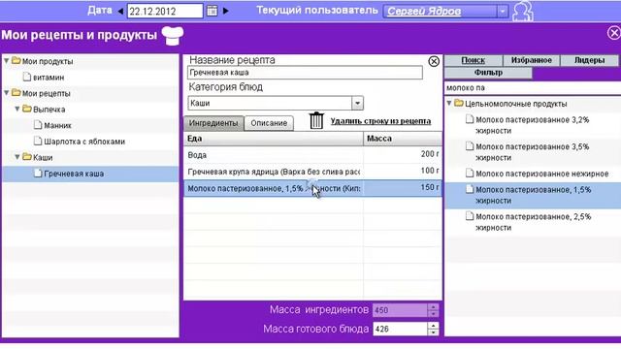
Task: Increase Масса ингредиентов value
Action: tap(434, 306)
